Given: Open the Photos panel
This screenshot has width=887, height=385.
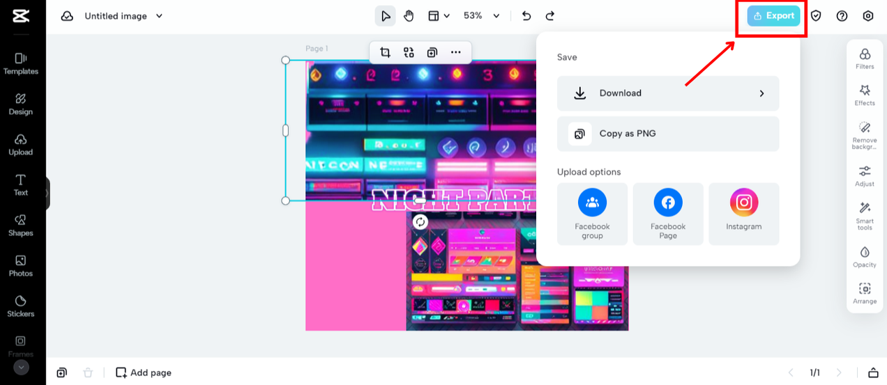Looking at the screenshot, I should click(x=21, y=266).
